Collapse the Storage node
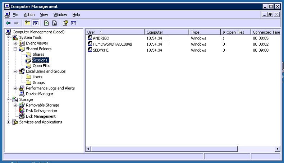 tap(9, 99)
